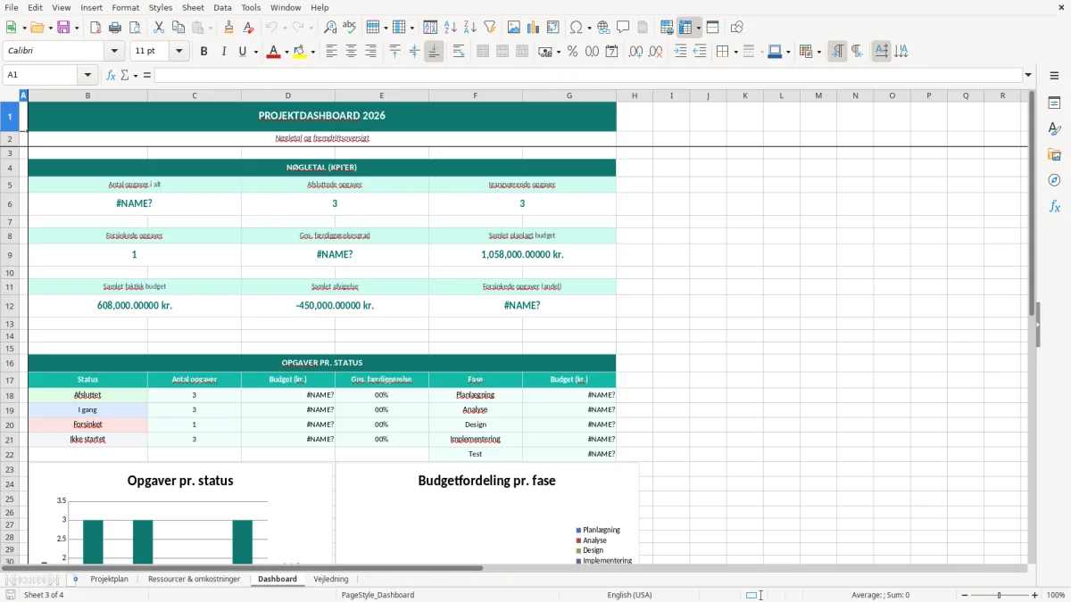Click the Clear Direct Formatting icon
Image resolution: width=1071 pixels, height=602 pixels.
pyautogui.click(x=247, y=28)
